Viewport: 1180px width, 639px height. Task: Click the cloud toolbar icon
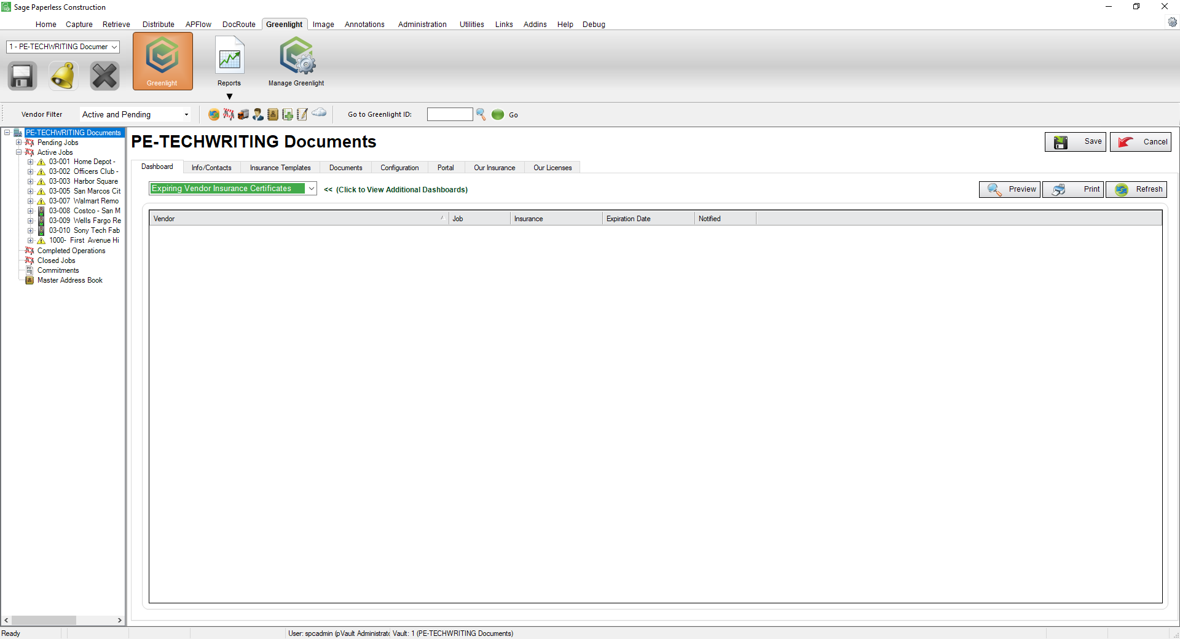pyautogui.click(x=319, y=112)
